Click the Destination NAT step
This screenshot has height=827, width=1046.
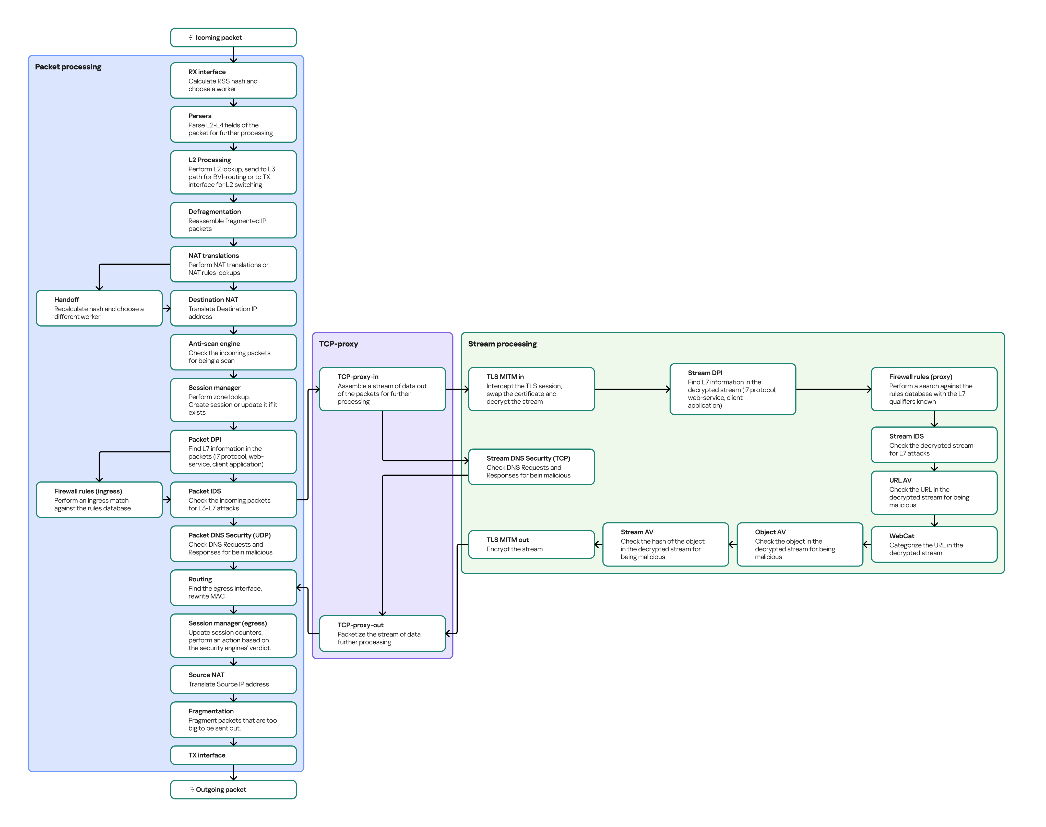233,308
